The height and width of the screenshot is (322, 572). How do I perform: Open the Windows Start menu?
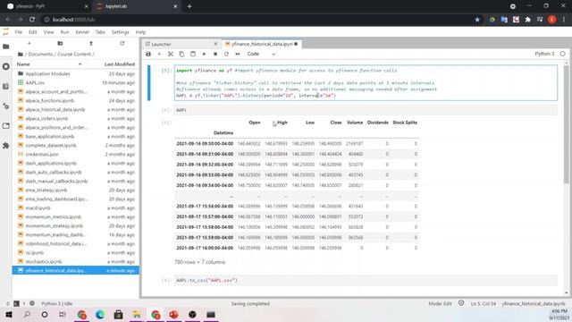pos(9,314)
